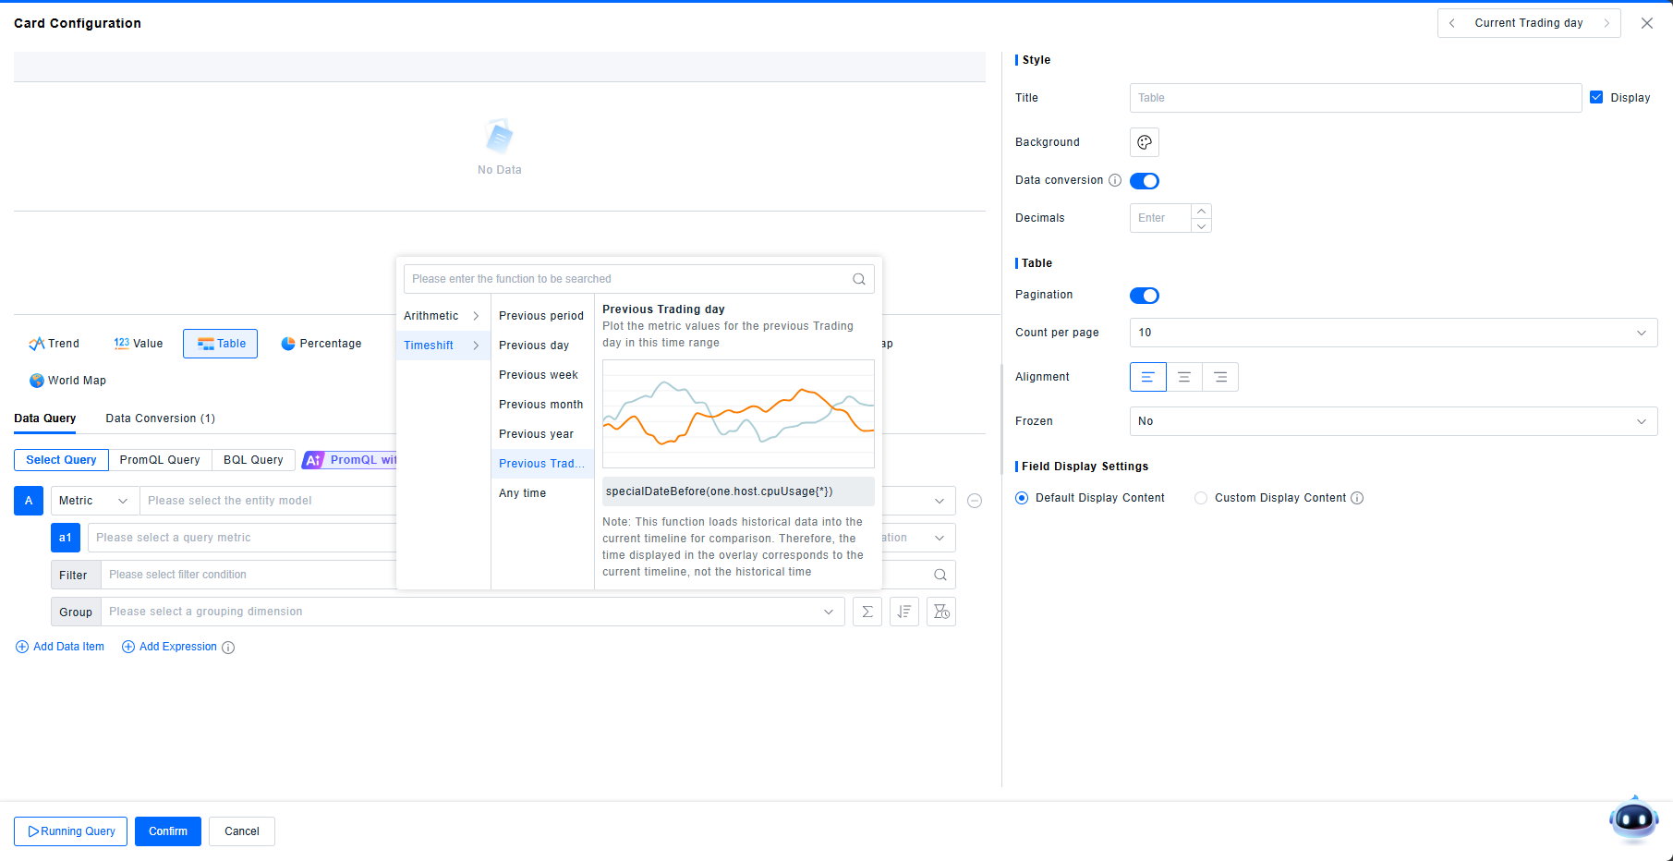Image resolution: width=1673 pixels, height=861 pixels.
Task: Open the Background color palette picker
Action: (1144, 142)
